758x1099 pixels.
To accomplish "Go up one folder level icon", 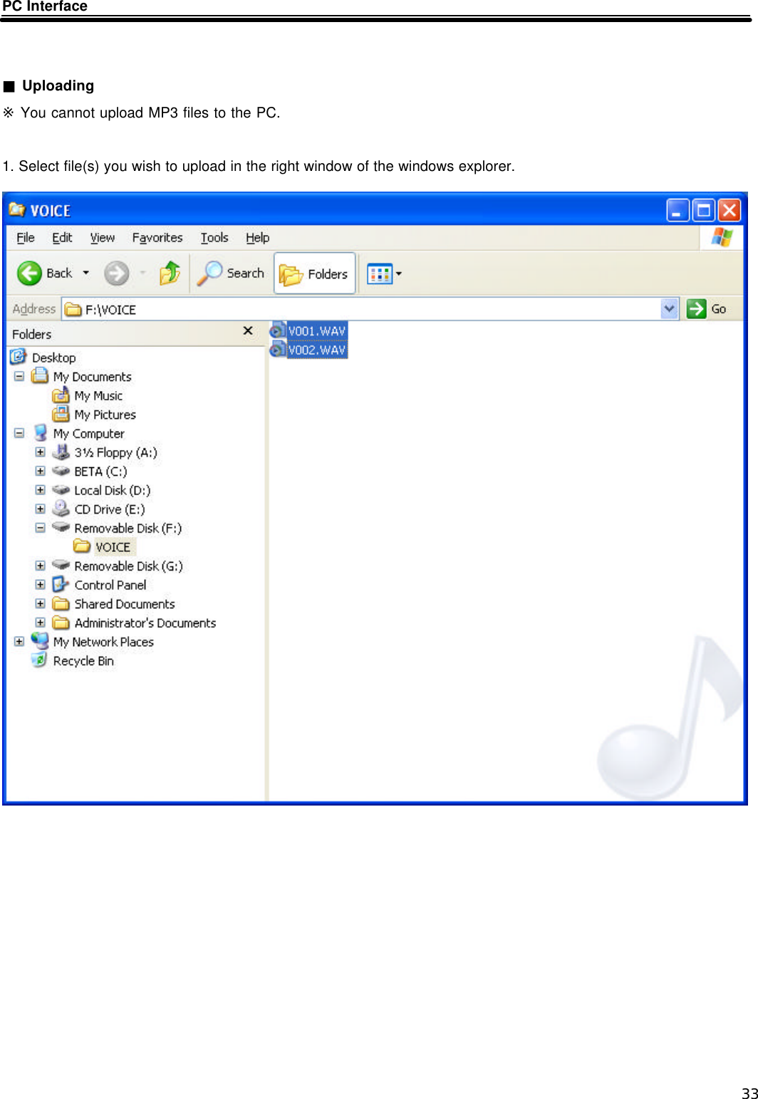I will pyautogui.click(x=170, y=274).
